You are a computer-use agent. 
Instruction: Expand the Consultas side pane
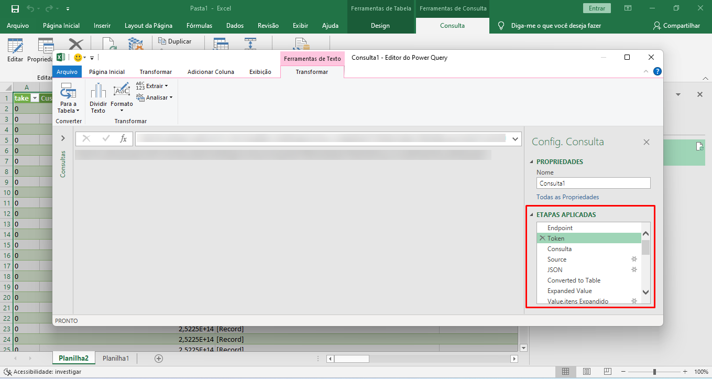pos(63,138)
